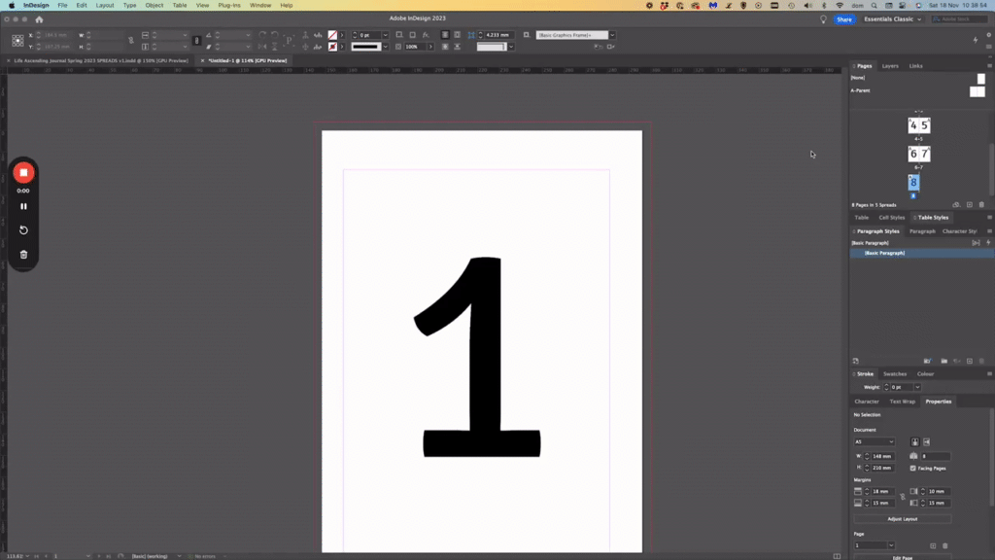The width and height of the screenshot is (995, 560).
Task: Open the Essentials Classic workspace switcher
Action: (x=892, y=19)
